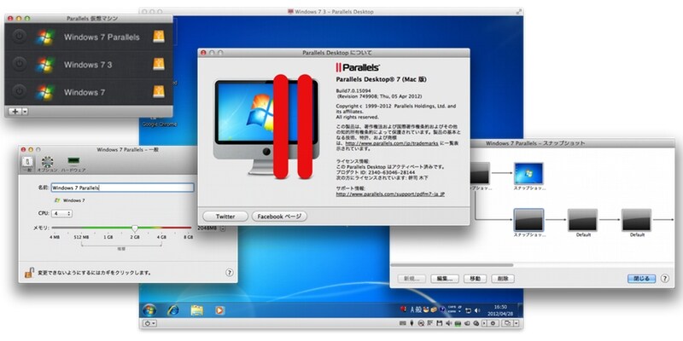Click keyboard icon in Parallels status bar
The image size is (683, 341).
pyautogui.click(x=403, y=323)
